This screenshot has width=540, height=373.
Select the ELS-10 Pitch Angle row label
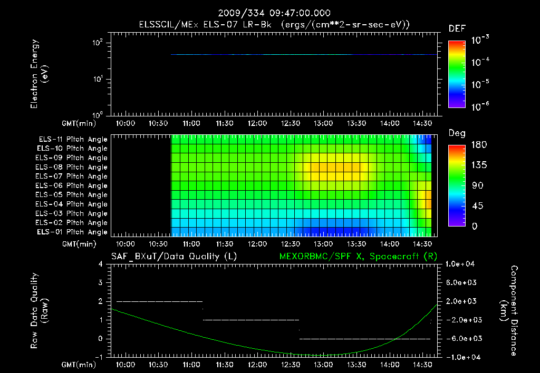tap(72, 149)
